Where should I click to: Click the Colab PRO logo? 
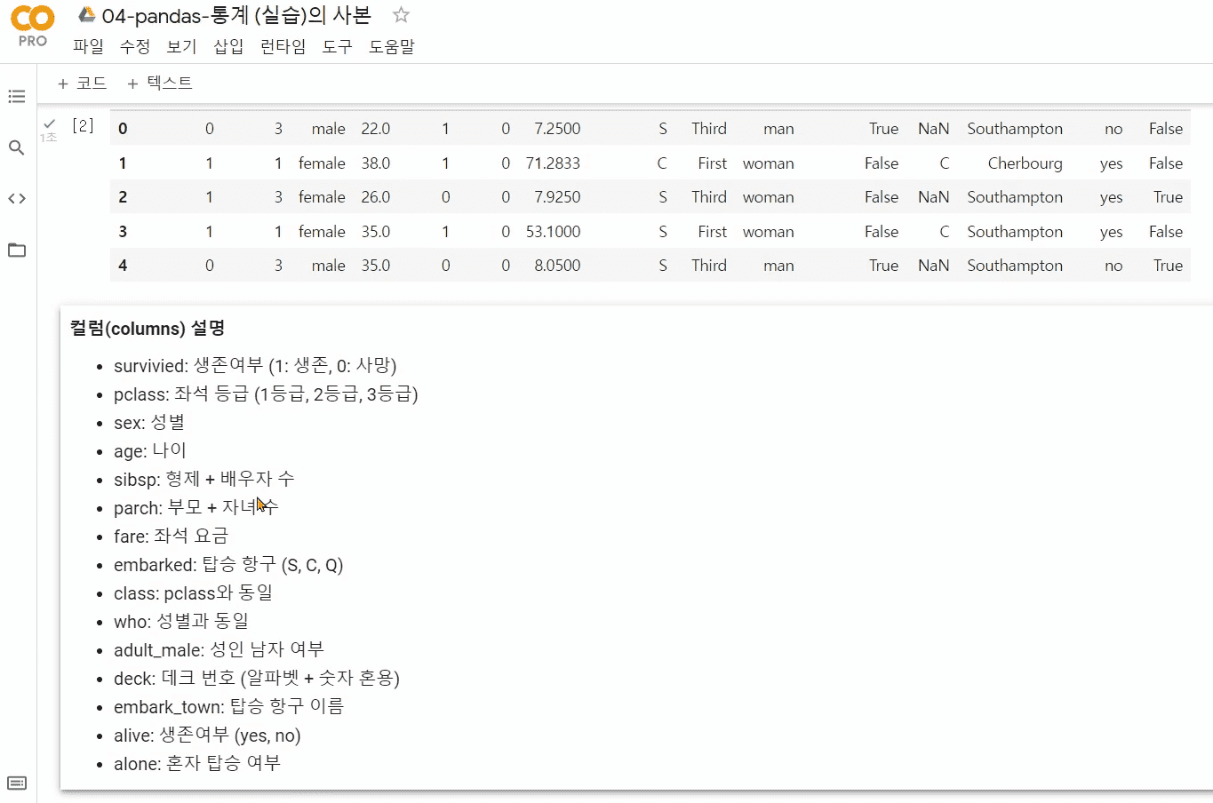pyautogui.click(x=33, y=27)
